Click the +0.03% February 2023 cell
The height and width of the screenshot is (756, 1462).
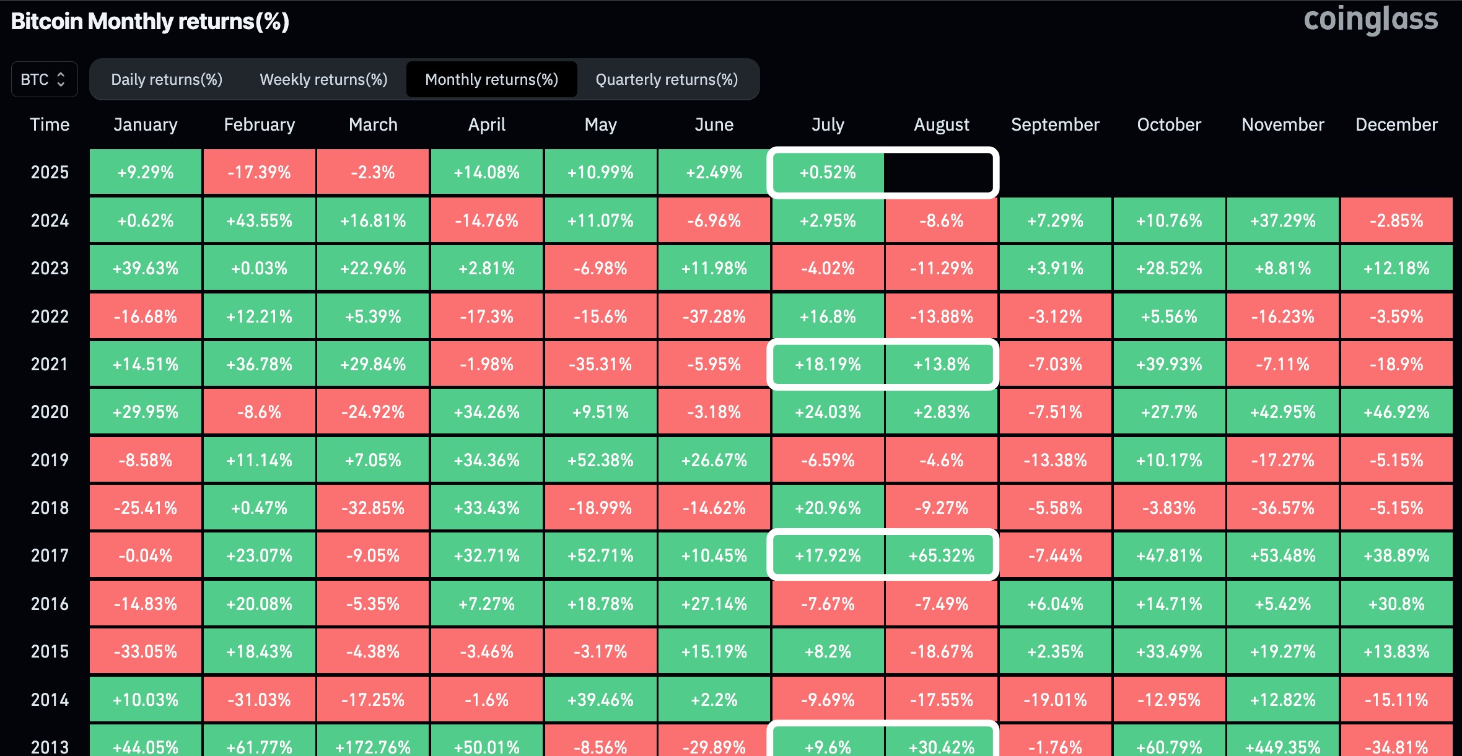259,267
